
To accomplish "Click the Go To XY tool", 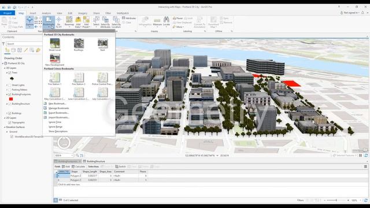I will [x=59, y=22].
